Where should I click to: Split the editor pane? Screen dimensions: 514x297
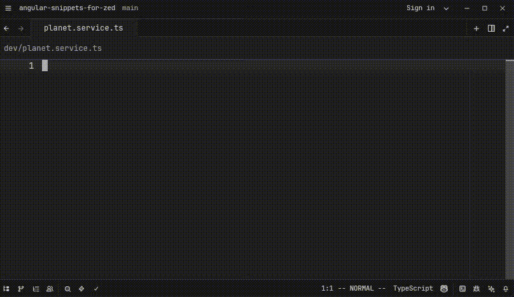[x=491, y=29]
